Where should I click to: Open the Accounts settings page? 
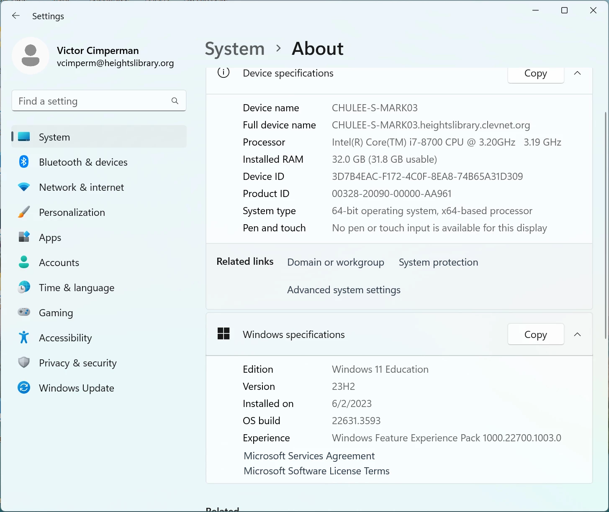(x=99, y=262)
